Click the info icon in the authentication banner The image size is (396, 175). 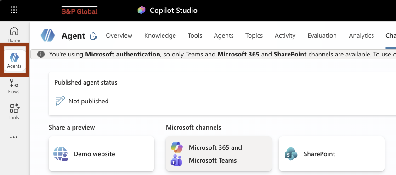tap(41, 54)
